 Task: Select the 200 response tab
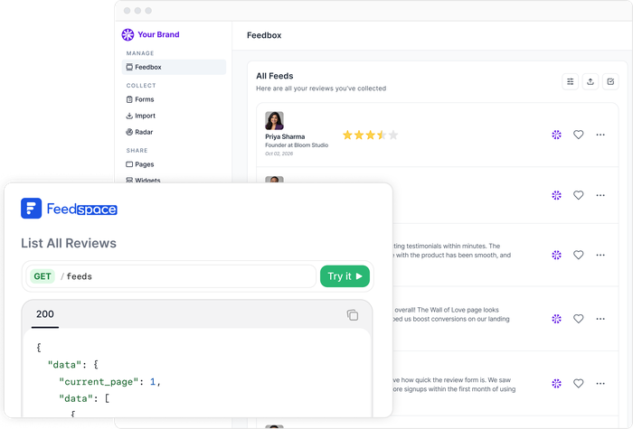click(x=45, y=314)
